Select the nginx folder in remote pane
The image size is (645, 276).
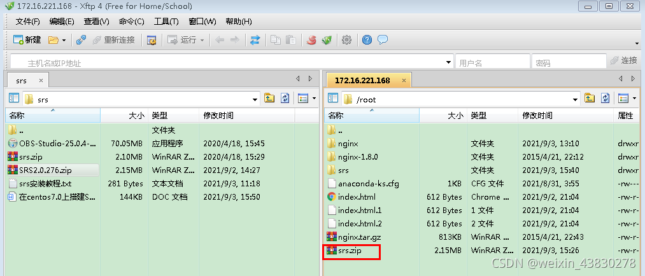pos(343,143)
